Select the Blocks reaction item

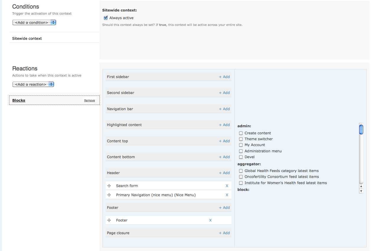[19, 100]
